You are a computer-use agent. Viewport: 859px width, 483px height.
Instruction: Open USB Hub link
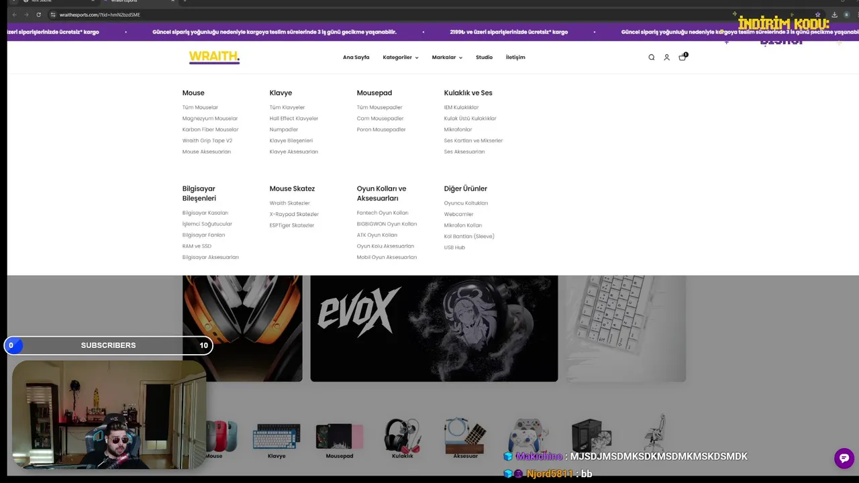(454, 248)
